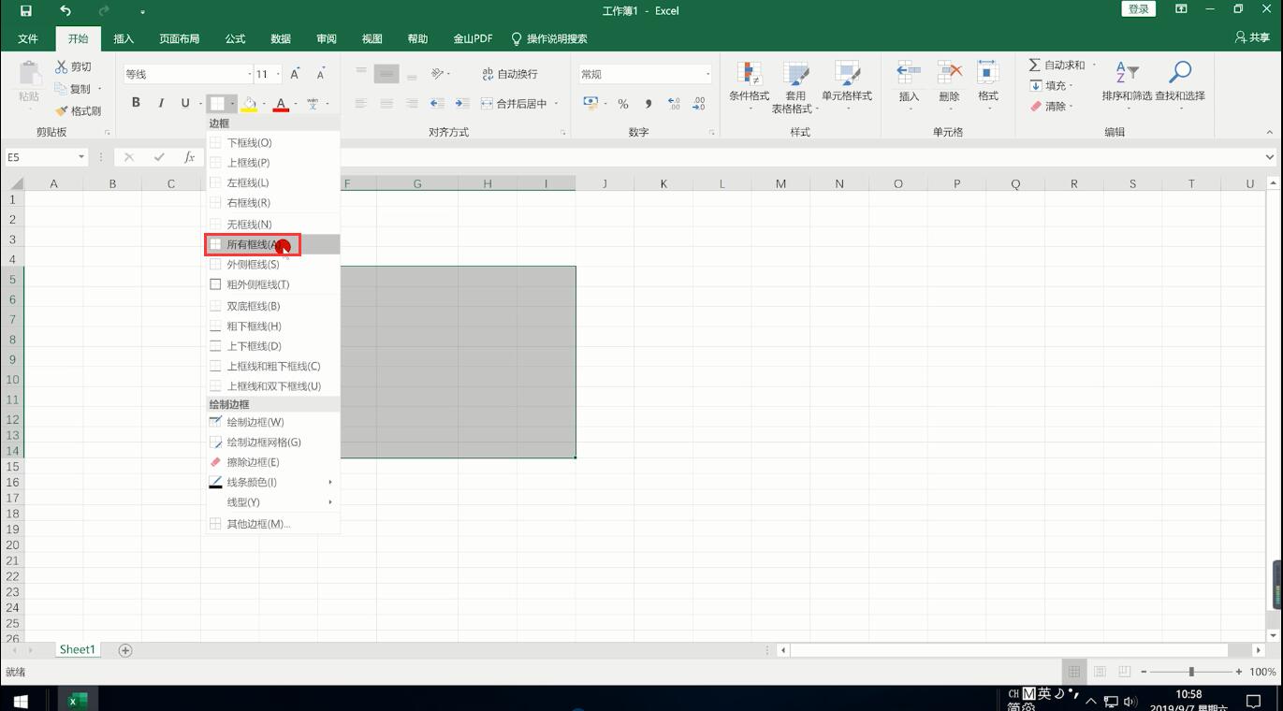1283x711 pixels.
Task: Switch to Page Layout (页面布局) tab
Action: [x=179, y=38]
